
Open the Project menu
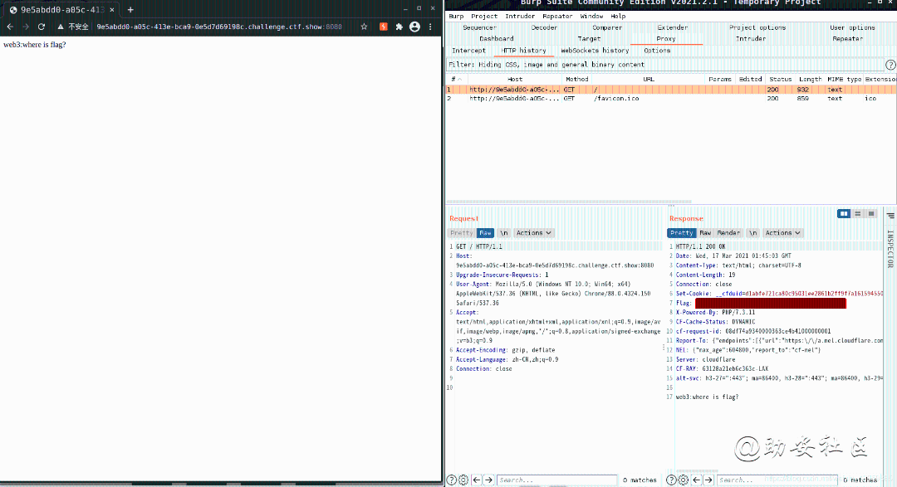(x=484, y=17)
